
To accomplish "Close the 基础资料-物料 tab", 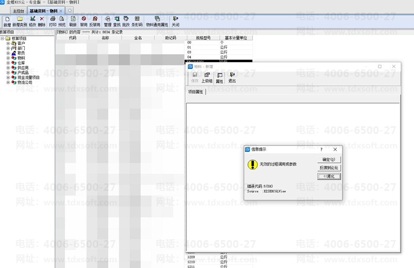I will pyautogui.click(x=61, y=11).
